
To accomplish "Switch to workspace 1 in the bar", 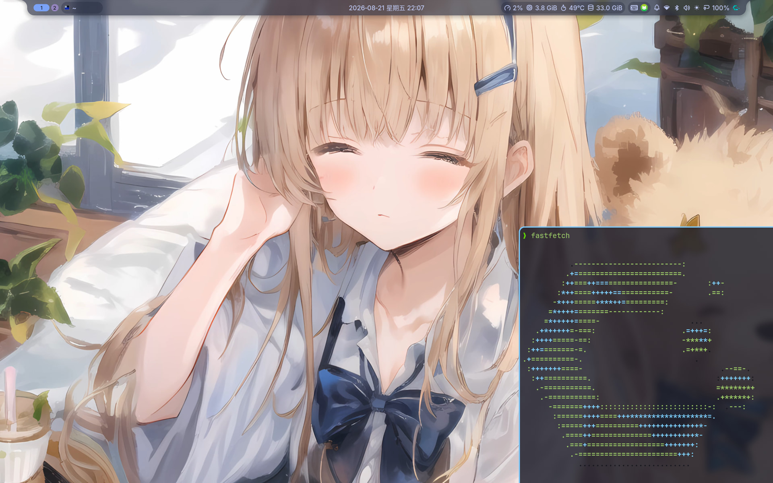I will pyautogui.click(x=41, y=8).
